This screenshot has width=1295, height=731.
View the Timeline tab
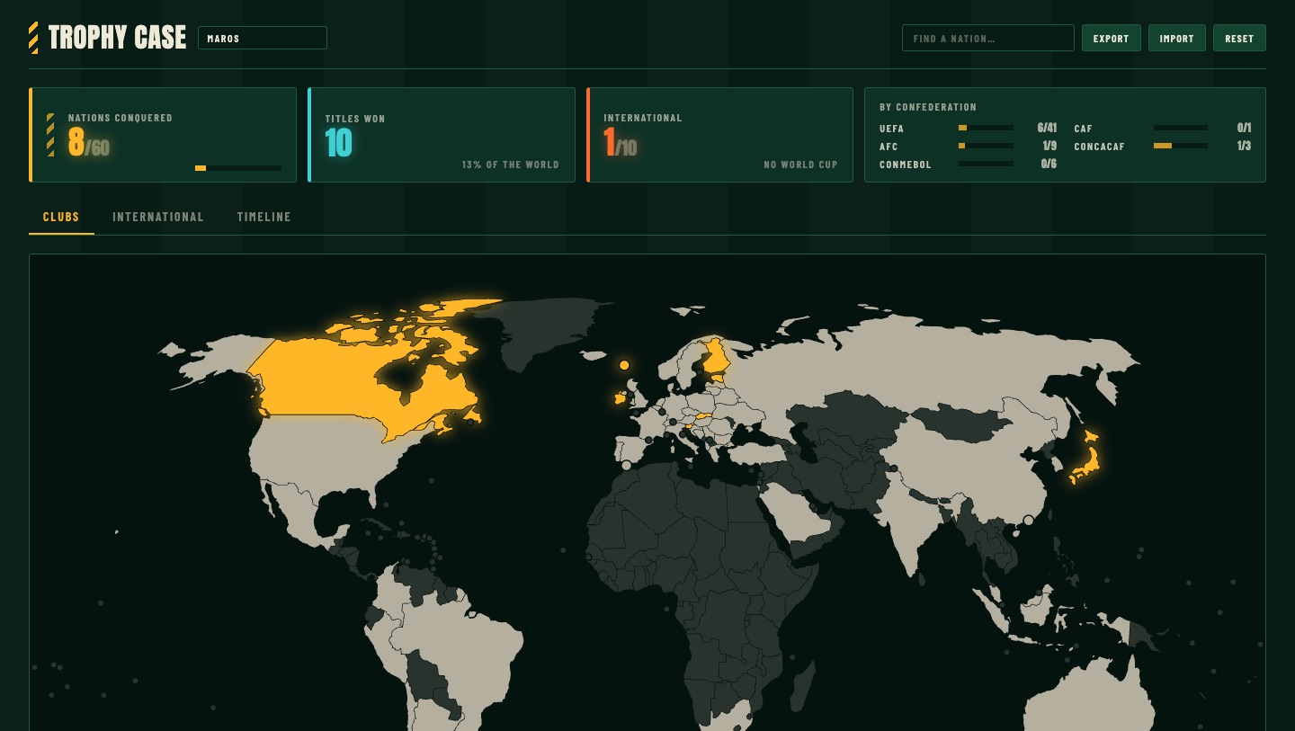[264, 217]
